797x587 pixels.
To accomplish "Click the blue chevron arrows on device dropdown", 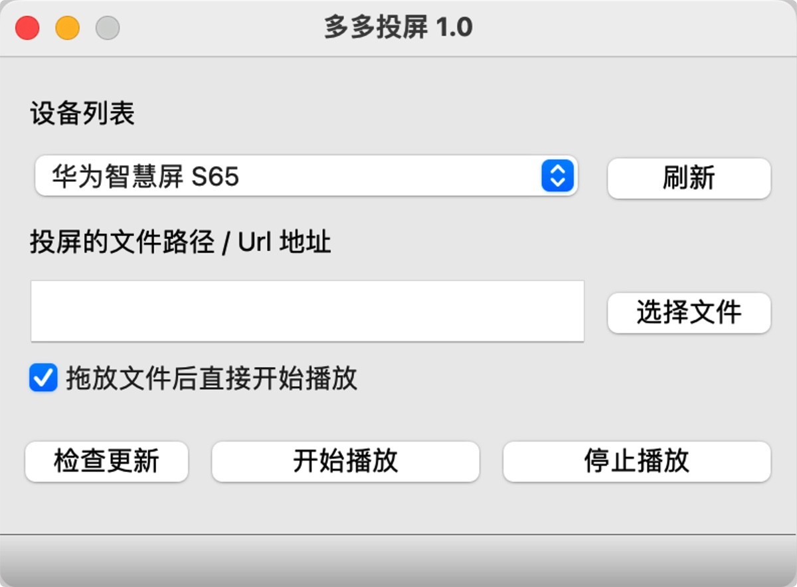I will (x=557, y=176).
